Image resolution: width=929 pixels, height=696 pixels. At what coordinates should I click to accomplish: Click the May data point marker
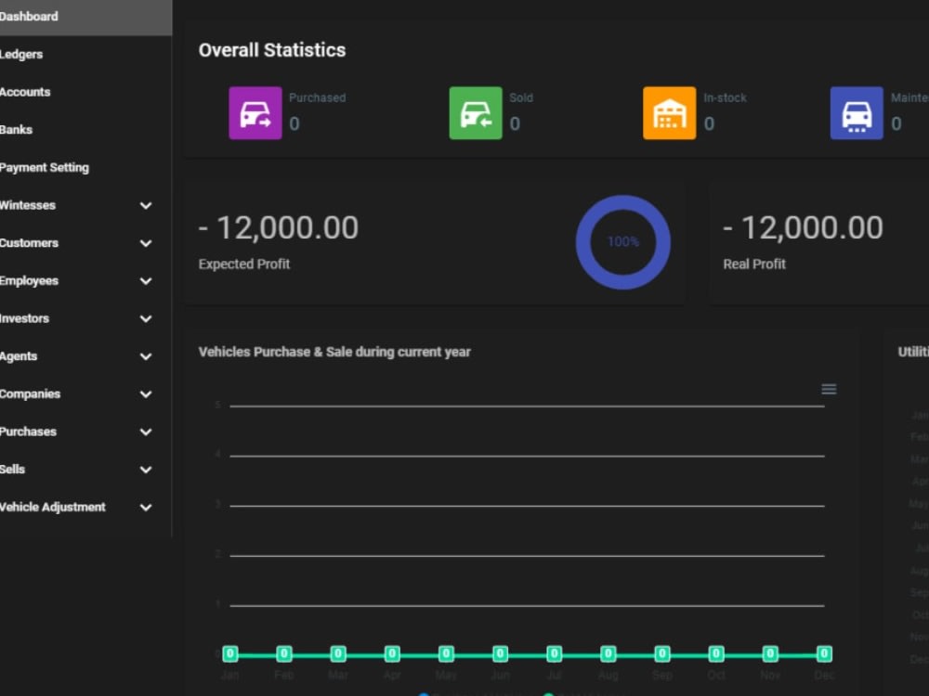446,654
